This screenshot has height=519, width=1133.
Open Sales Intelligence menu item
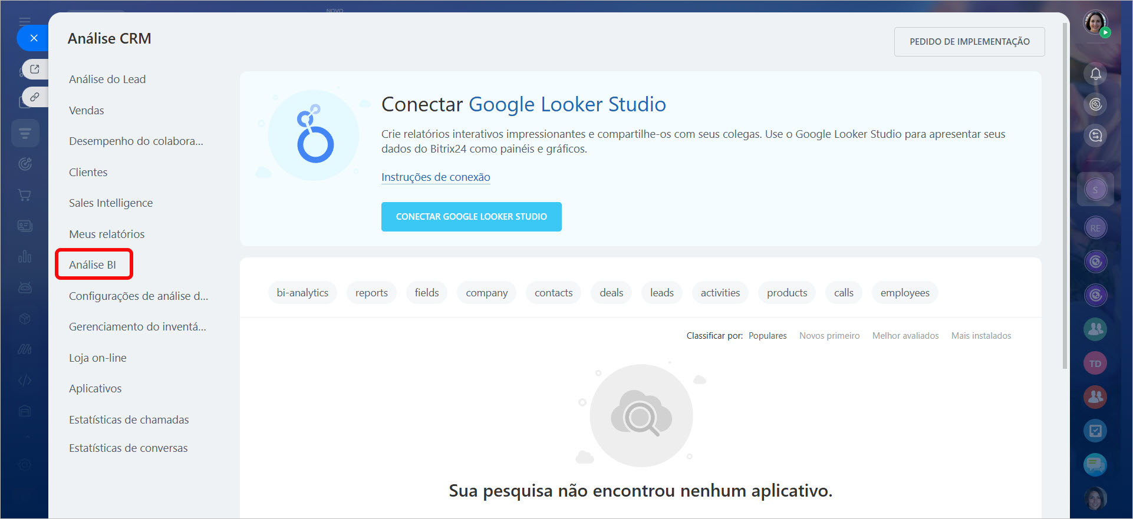click(x=111, y=203)
